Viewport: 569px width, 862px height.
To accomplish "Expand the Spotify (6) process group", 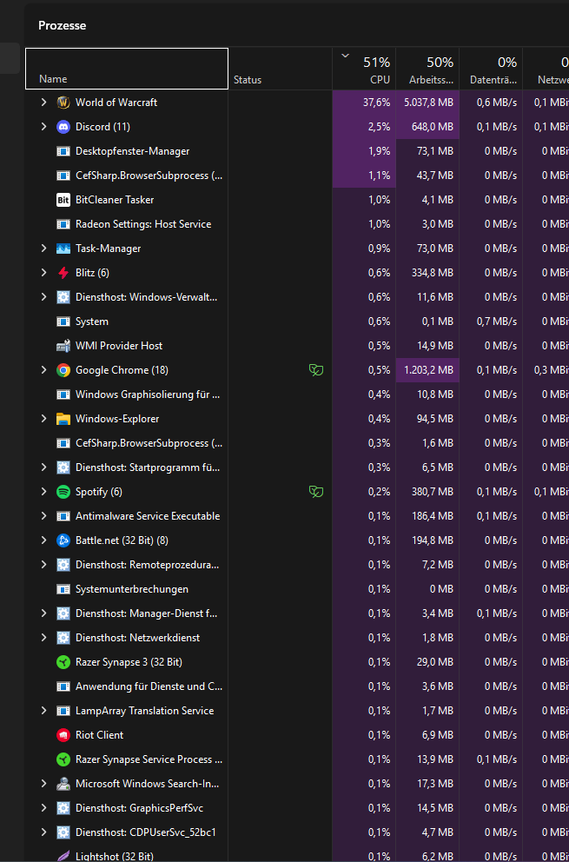I will tap(44, 492).
